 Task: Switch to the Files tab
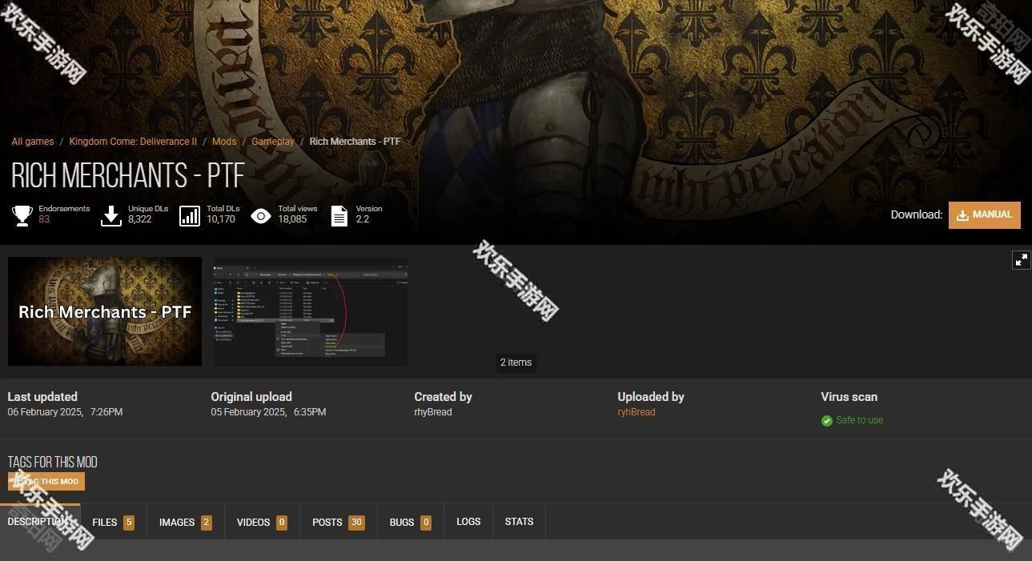[x=113, y=522]
